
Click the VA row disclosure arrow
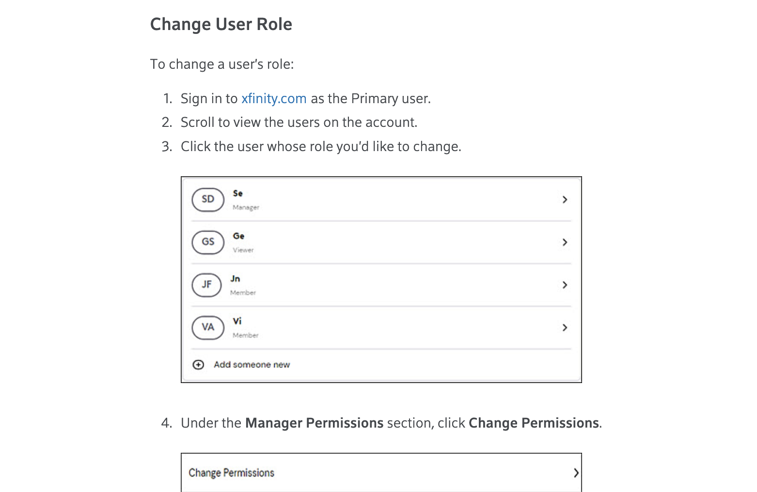pyautogui.click(x=565, y=327)
